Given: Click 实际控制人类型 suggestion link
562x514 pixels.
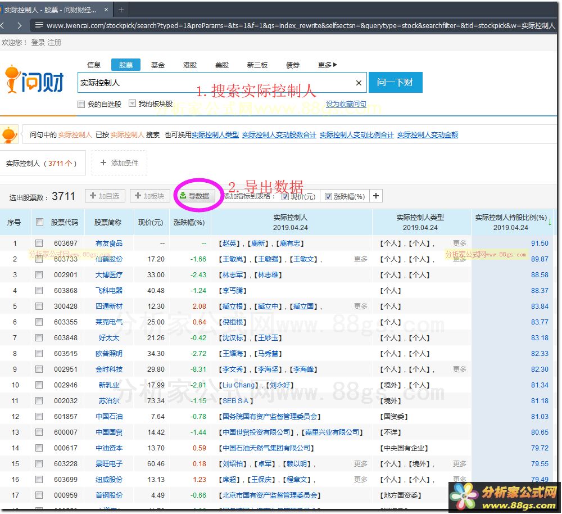Looking at the screenshot, I should click(x=215, y=135).
